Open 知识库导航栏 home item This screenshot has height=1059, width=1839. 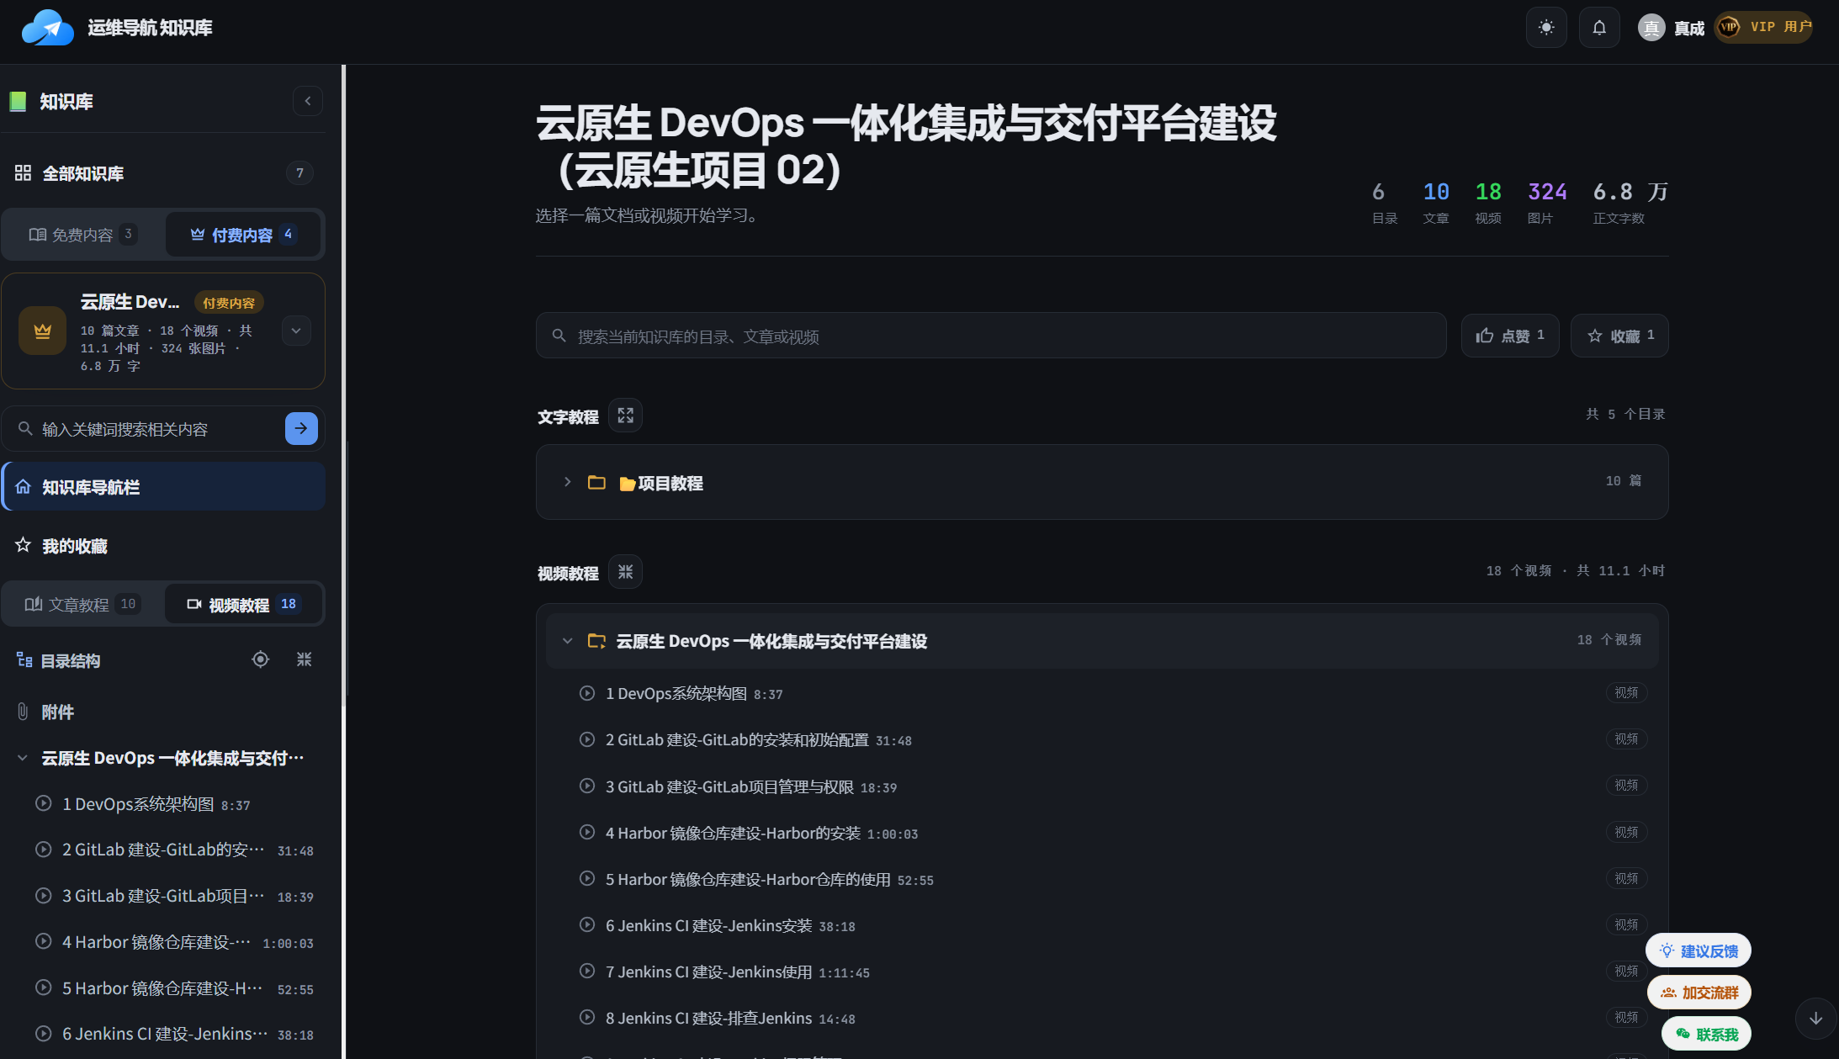[163, 487]
